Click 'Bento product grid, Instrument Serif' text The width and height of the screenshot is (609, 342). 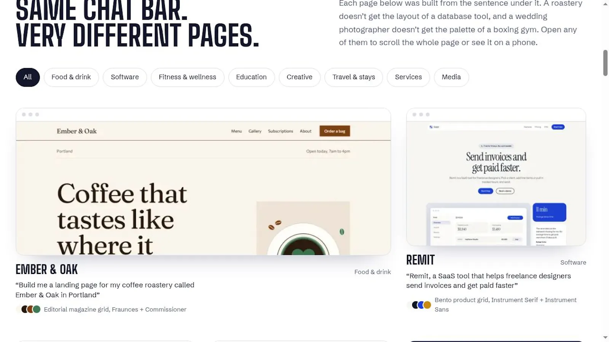(486, 300)
